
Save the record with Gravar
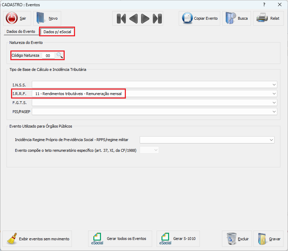coord(268,239)
